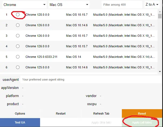Click the blue Test UA button
Viewport: 163px width, 127px height.
(x=20, y=122)
